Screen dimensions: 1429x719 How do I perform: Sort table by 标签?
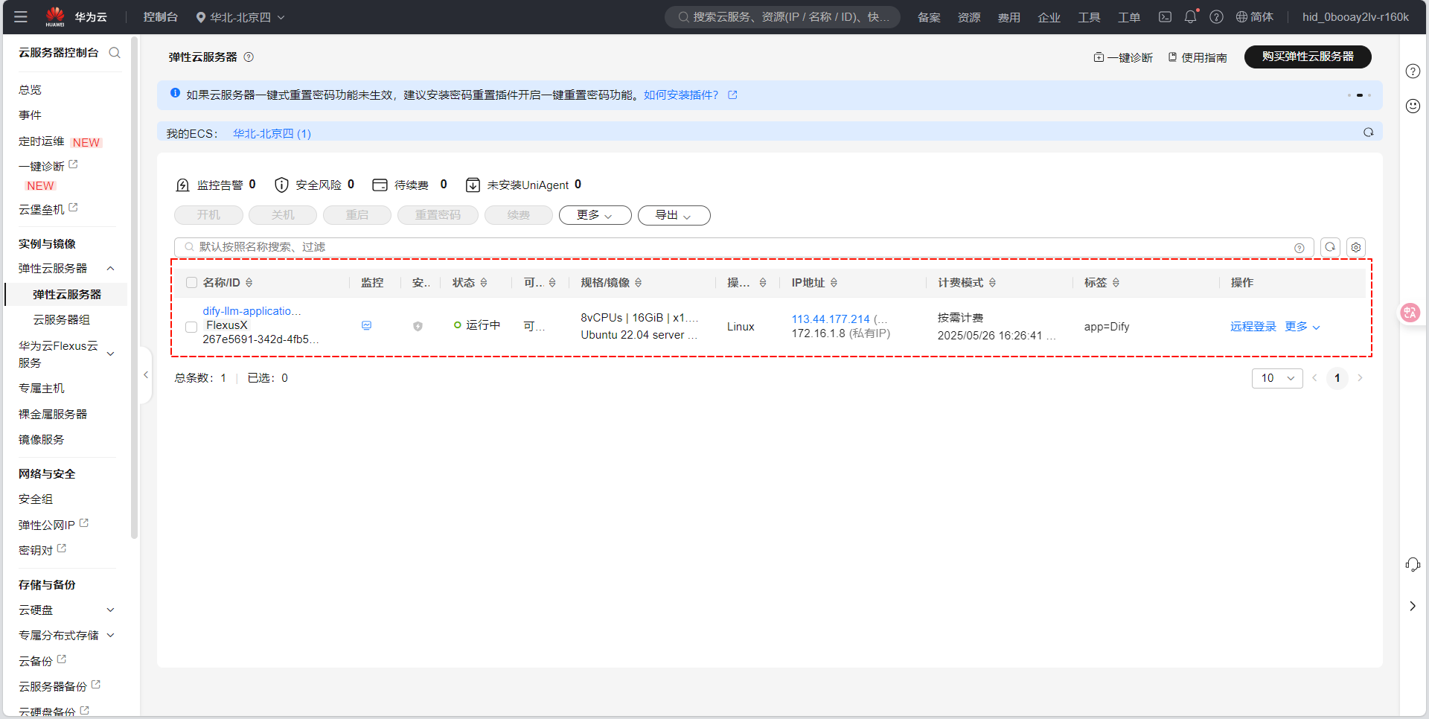pos(1116,283)
